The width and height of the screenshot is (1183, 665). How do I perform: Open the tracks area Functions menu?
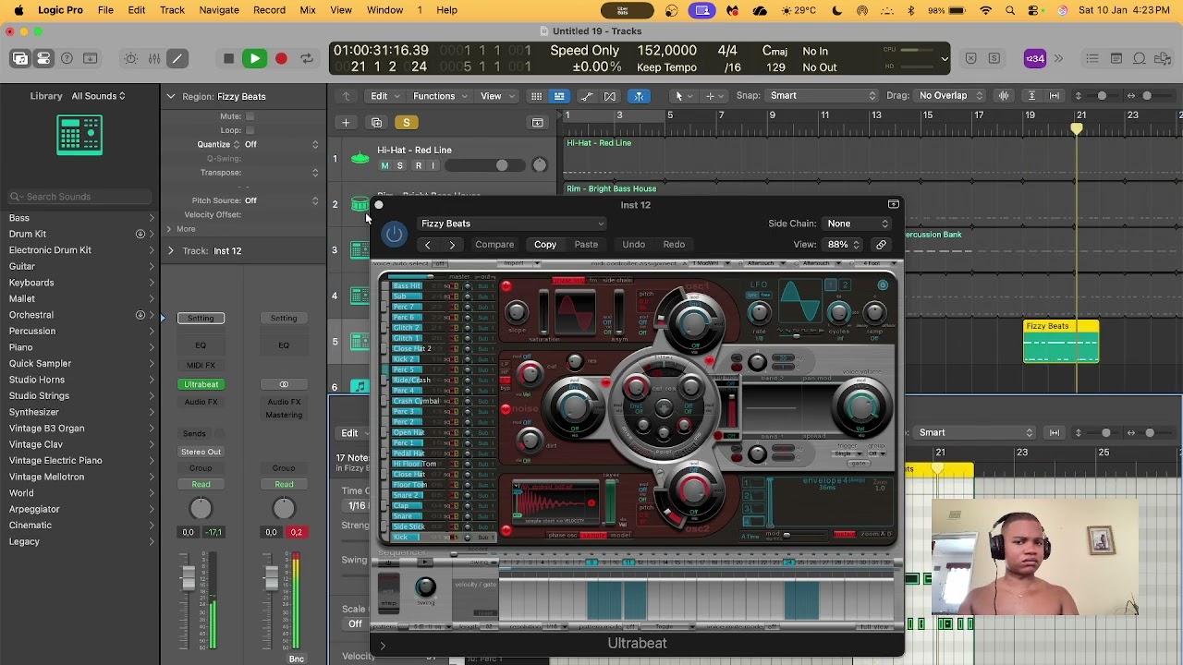[x=440, y=96]
